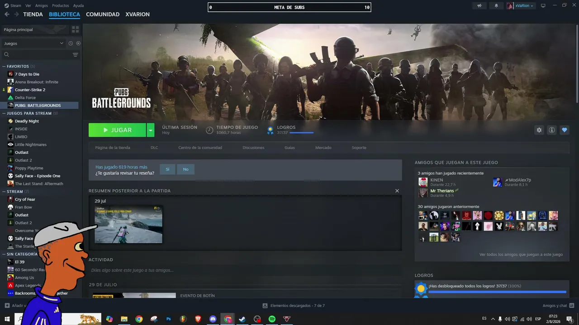Switch to Big Picture mode icon
The width and height of the screenshot is (579, 325).
(543, 6)
